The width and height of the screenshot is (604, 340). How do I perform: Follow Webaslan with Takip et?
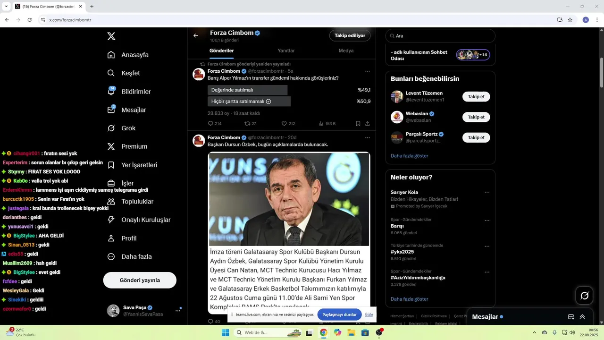[476, 117]
